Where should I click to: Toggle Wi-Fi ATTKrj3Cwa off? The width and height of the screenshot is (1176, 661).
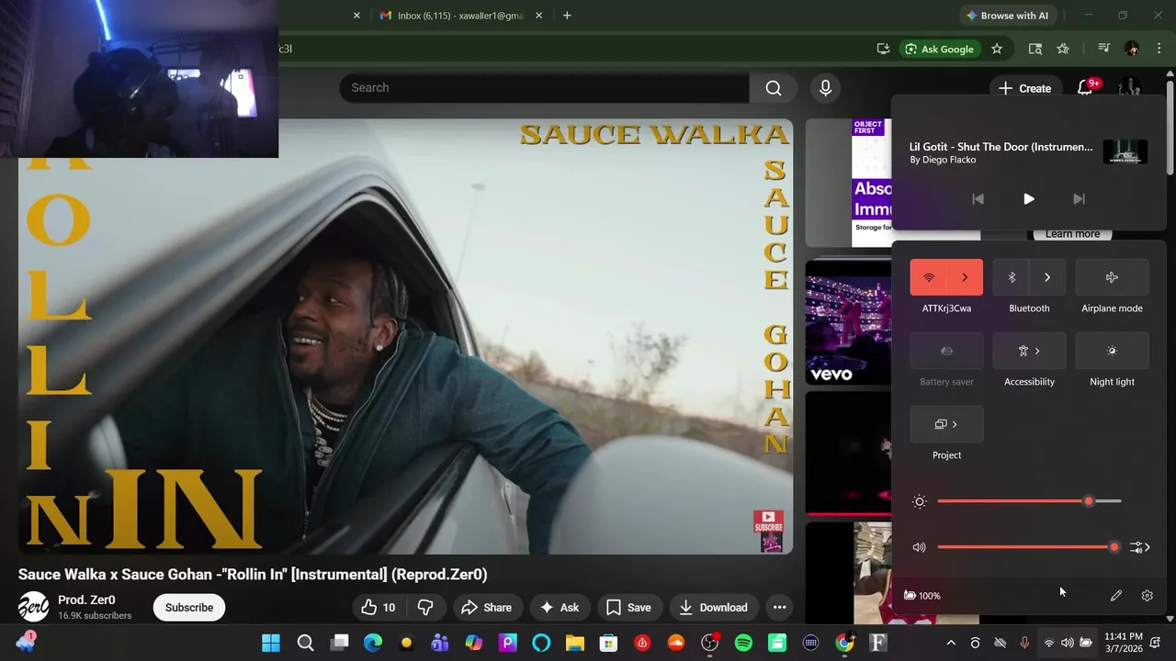929,277
